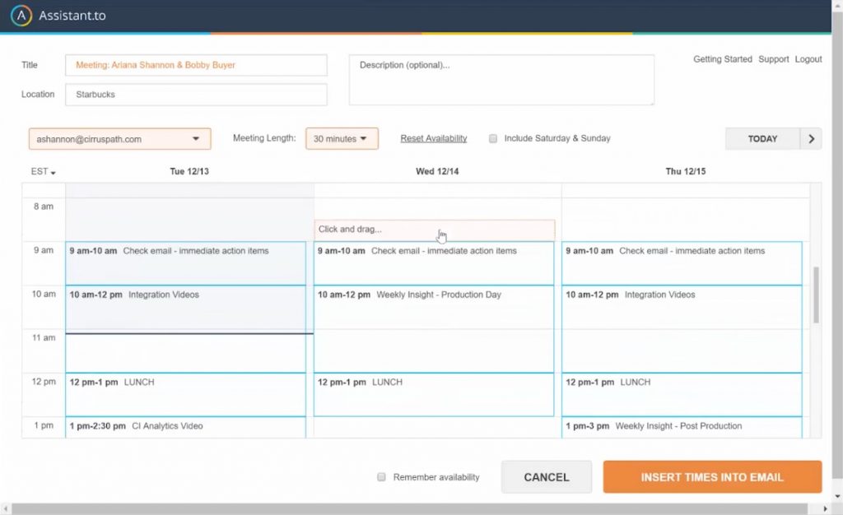Click the Location field containing Starbucks

196,95
